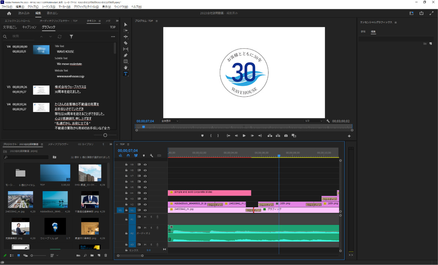Screen dimensions: 438x265
Task: Hide track V4 output eye
Action: point(145,193)
